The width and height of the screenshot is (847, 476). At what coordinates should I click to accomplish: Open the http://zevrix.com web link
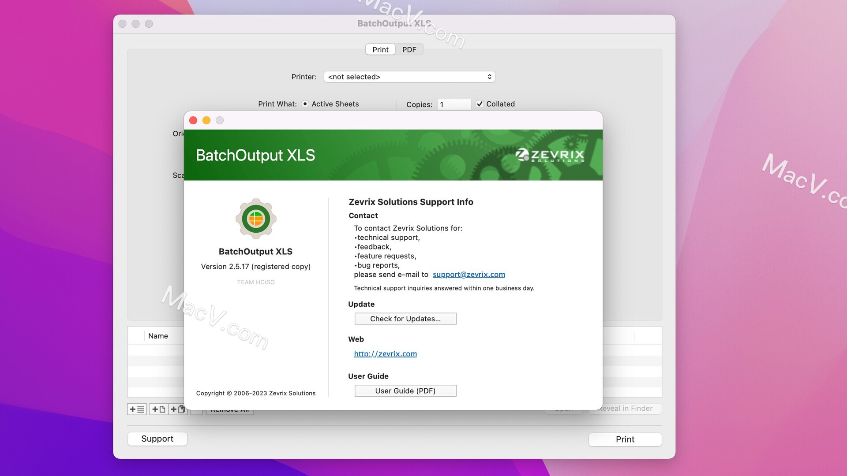point(385,354)
